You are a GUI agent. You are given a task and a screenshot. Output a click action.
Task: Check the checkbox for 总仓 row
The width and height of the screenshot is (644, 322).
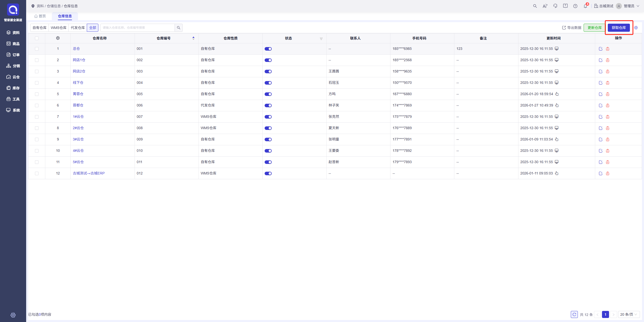coord(37,49)
